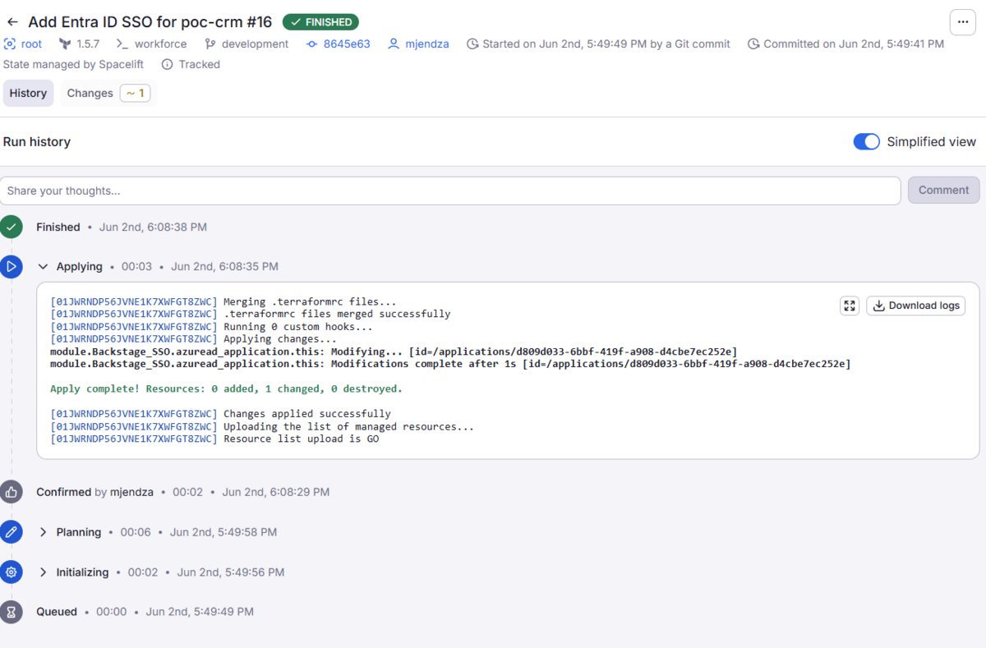Click the Tracked info icon
986x648 pixels.
[168, 64]
